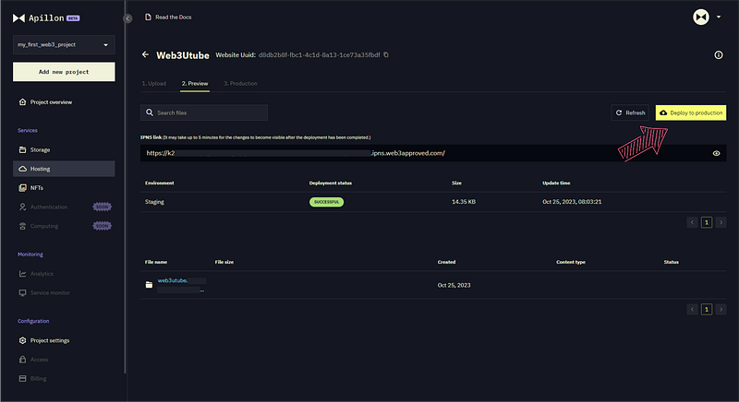Viewport: 739px width, 402px height.
Task: Click Authentication in the sidebar
Action: [42, 207]
